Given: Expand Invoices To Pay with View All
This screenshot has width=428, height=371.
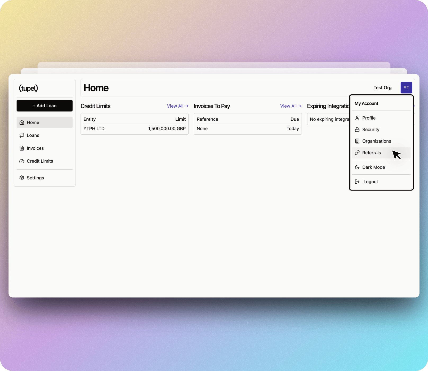Looking at the screenshot, I should [x=291, y=106].
